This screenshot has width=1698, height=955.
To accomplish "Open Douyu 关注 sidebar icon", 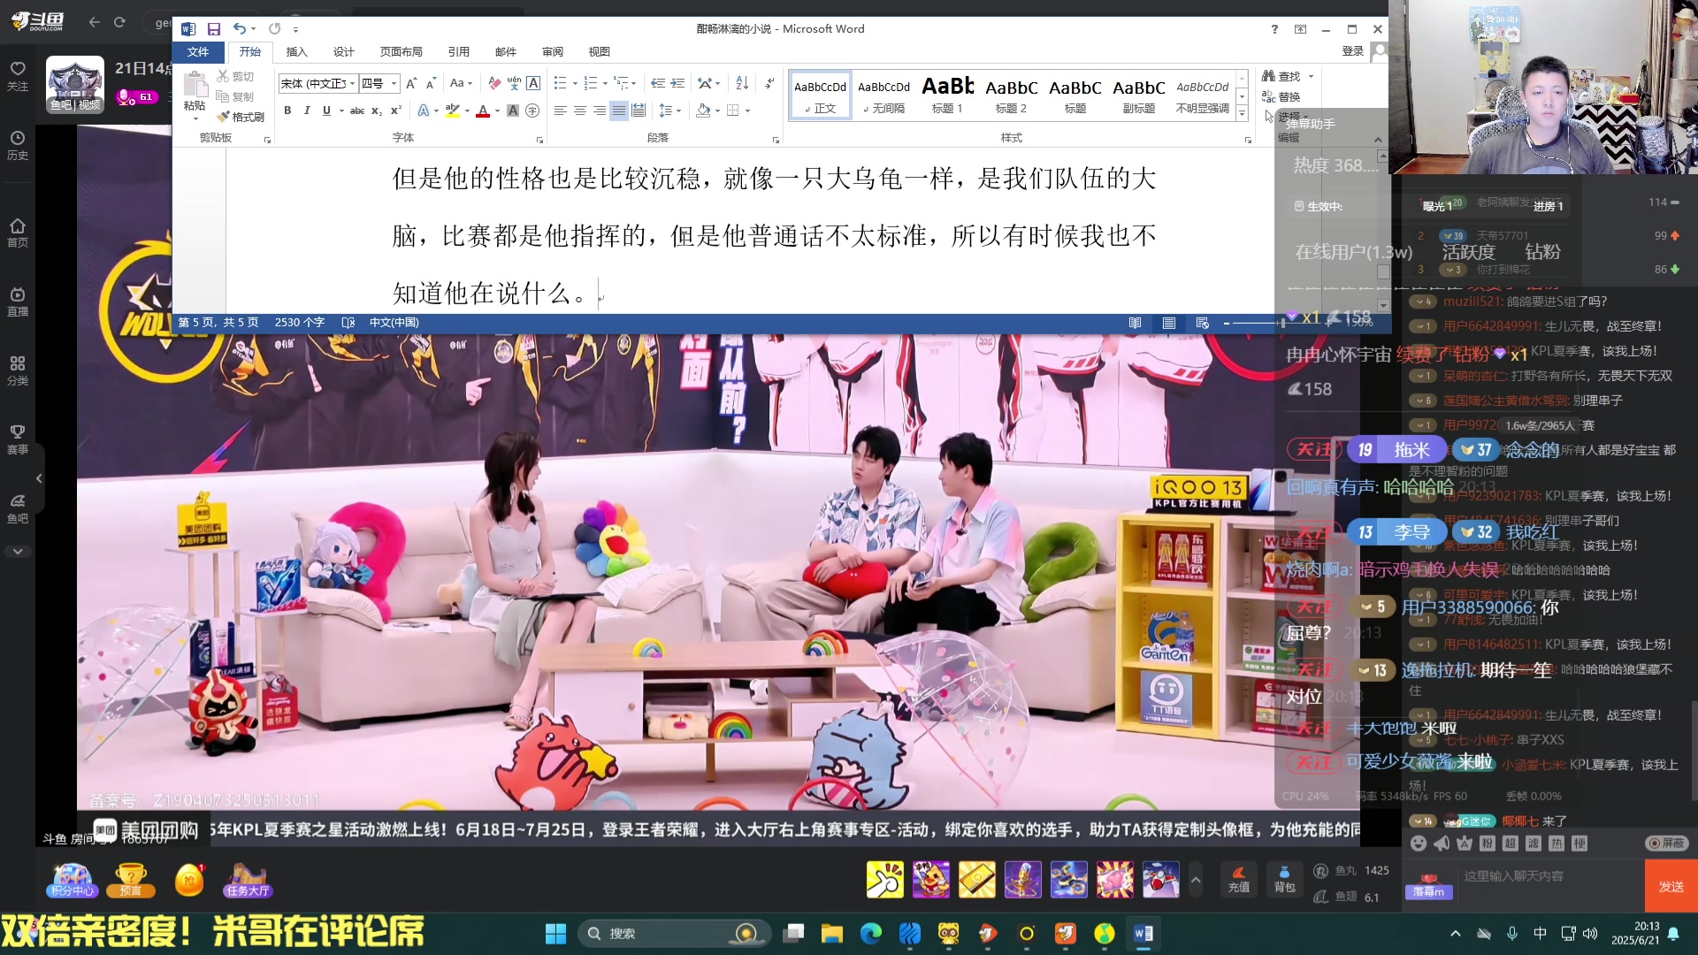I will click(18, 76).
